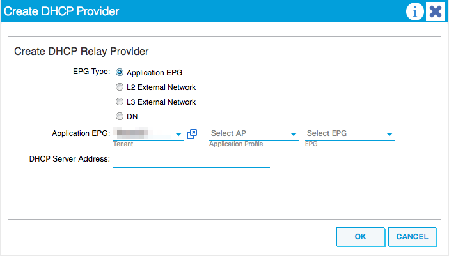Viewport: 449px width, 256px height.
Task: Open the Select AP combo box
Action: click(254, 133)
